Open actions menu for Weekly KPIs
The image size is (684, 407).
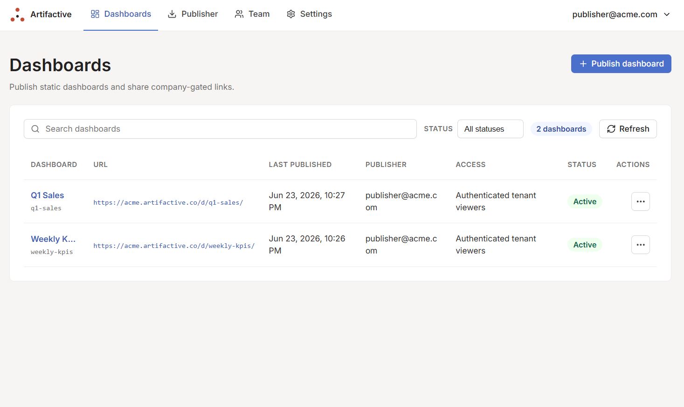click(x=641, y=245)
